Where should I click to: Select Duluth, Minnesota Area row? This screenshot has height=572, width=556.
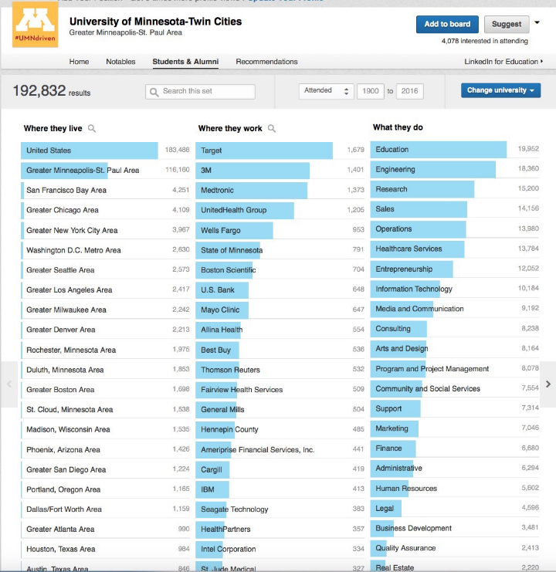click(106, 370)
